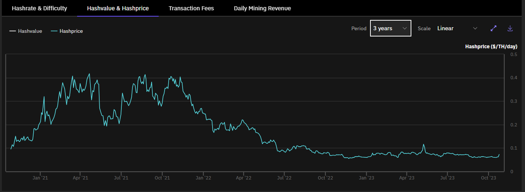Click the Oct '21 x-axis label
Screen dimensions: 525x192
point(162,178)
